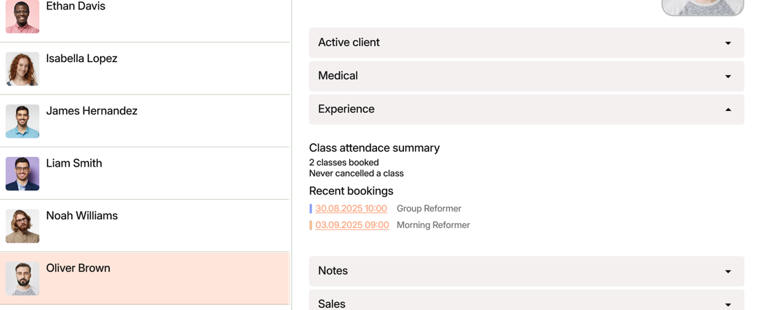This screenshot has height=310, width=758.
Task: Choose Liam Smith in the list
Action: [x=74, y=163]
